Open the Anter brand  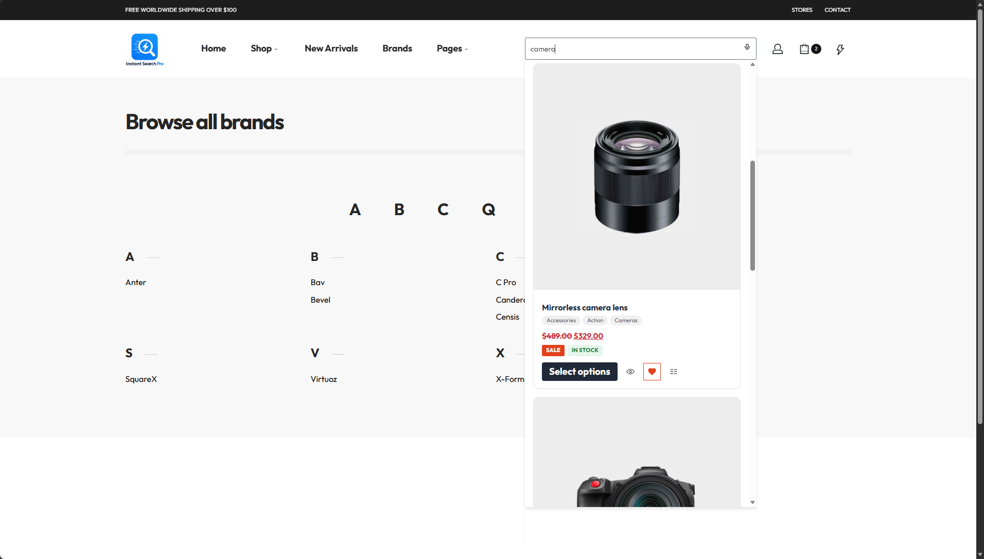[136, 283]
